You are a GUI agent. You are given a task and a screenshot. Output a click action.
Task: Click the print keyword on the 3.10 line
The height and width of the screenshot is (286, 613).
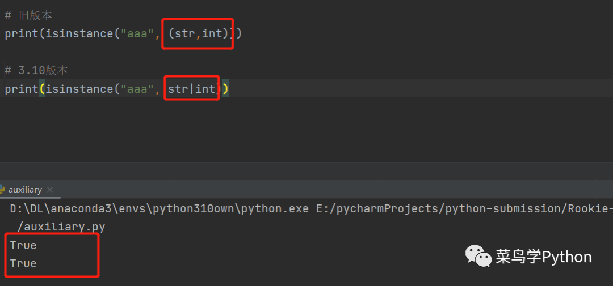[20, 89]
